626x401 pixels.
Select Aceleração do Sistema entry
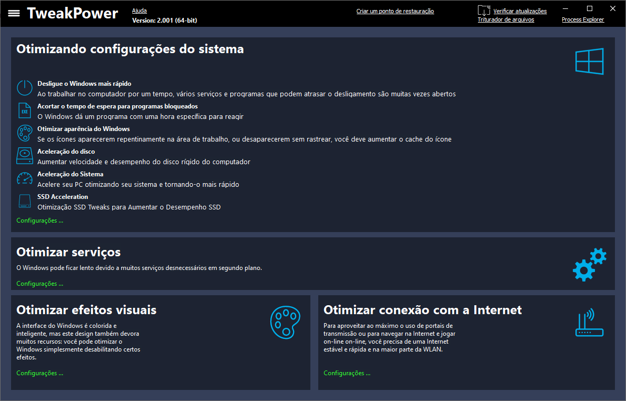[x=70, y=174]
